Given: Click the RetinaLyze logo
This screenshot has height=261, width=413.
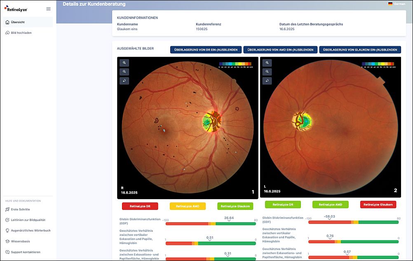Looking at the screenshot, I should (16, 9).
